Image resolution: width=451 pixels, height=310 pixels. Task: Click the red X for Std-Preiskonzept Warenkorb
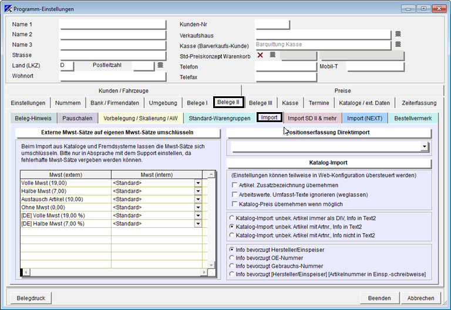(260, 55)
